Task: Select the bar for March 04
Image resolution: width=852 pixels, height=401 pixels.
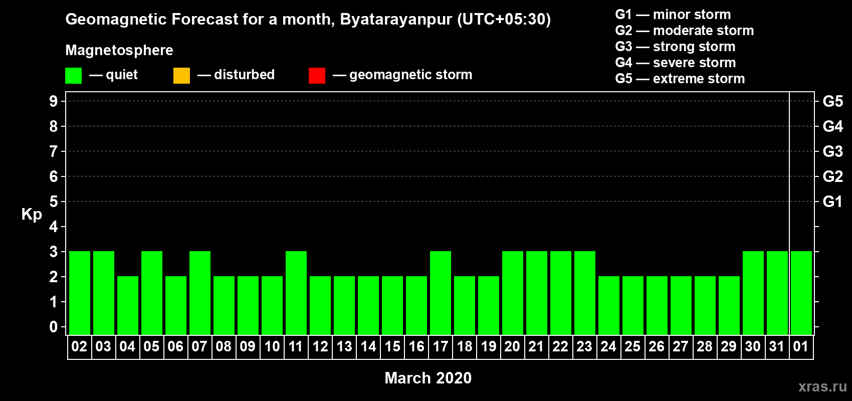Action: pos(128,305)
